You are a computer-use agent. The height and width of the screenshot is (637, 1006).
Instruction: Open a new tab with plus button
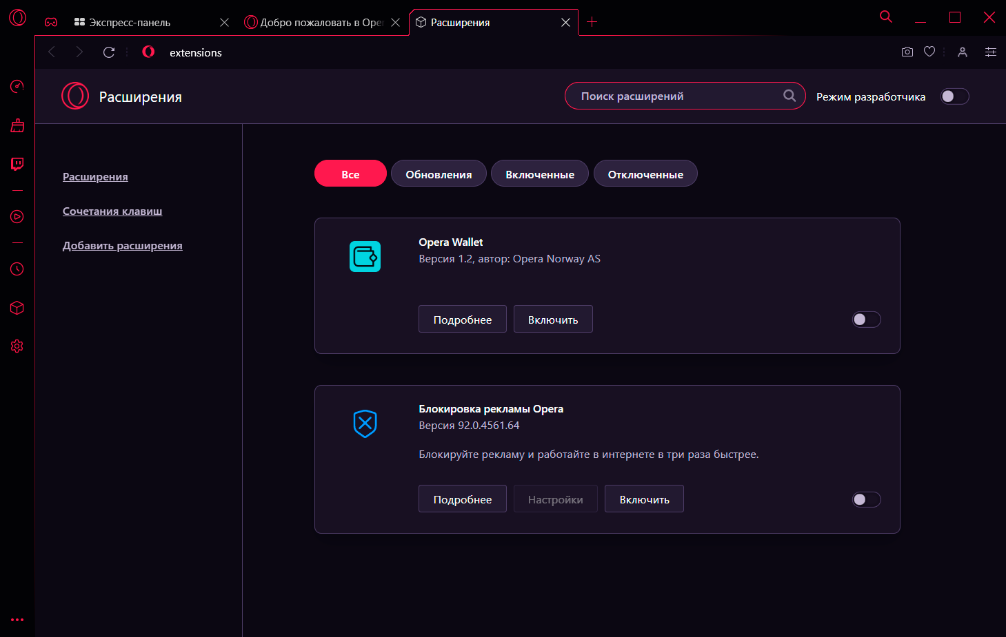pos(592,22)
